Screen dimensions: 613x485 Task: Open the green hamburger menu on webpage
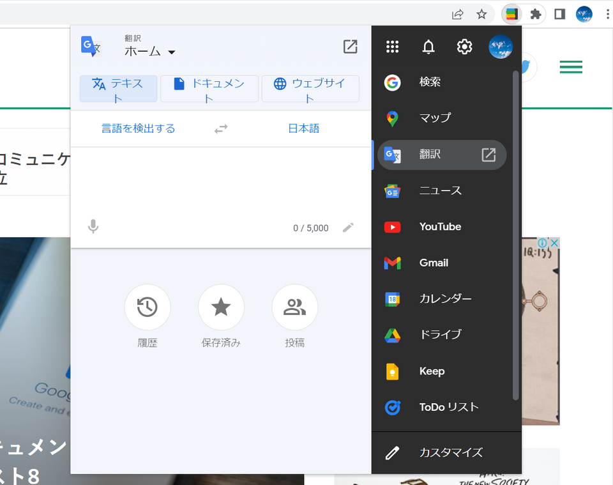tap(571, 67)
